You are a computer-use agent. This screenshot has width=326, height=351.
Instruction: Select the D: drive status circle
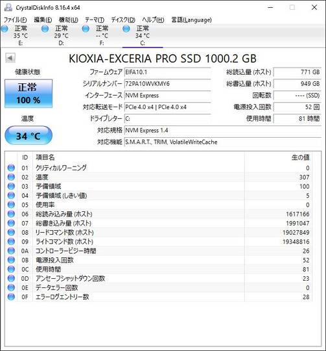45,29
